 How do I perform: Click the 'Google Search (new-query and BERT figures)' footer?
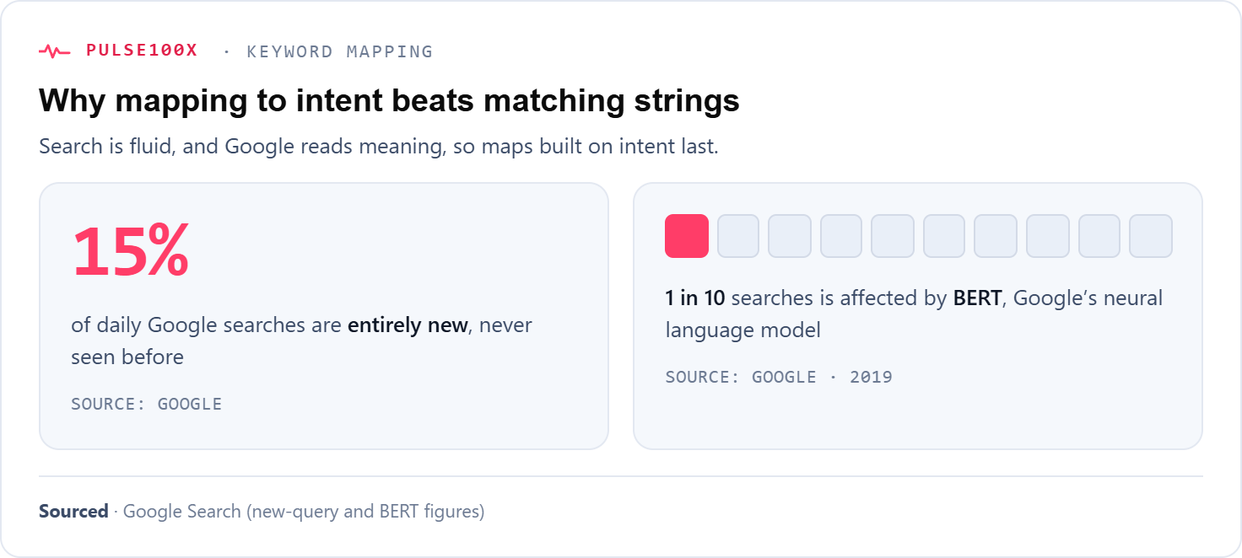point(304,512)
